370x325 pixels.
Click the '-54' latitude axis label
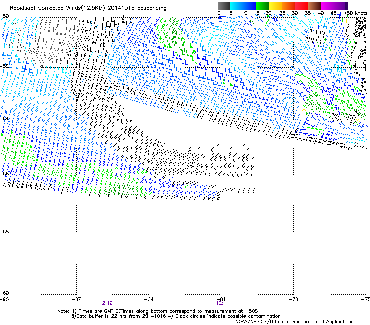[x=4, y=118]
